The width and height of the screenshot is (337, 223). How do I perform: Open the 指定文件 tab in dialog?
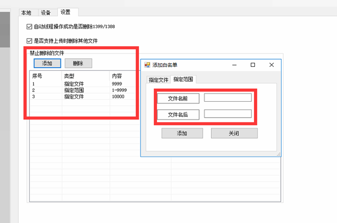158,80
